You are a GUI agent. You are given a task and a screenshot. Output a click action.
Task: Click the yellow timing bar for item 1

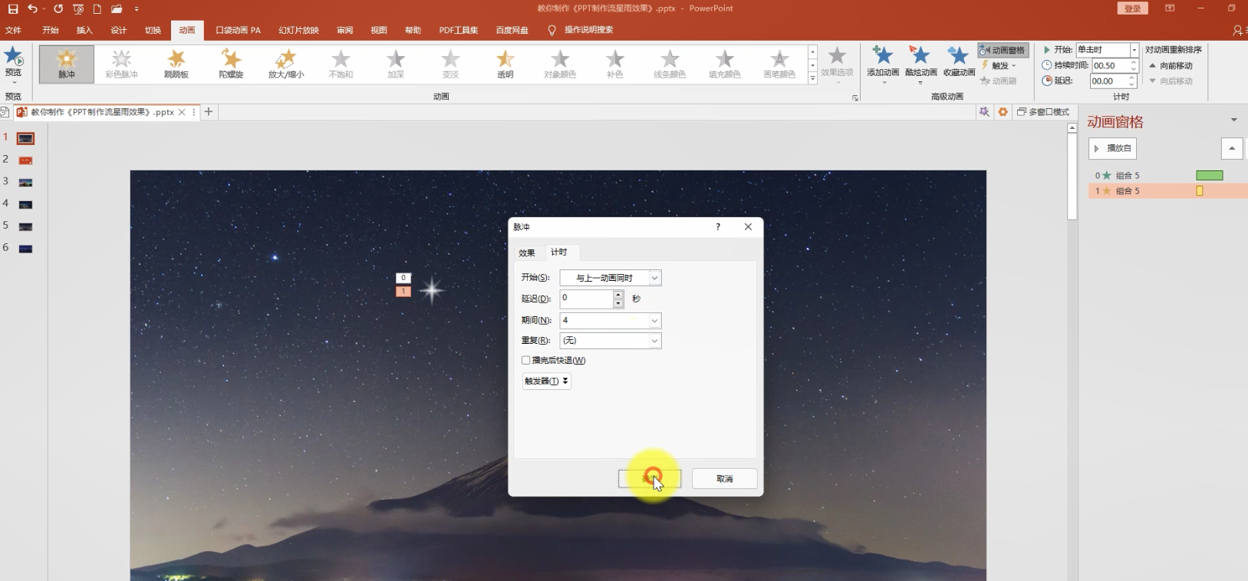pos(1200,191)
